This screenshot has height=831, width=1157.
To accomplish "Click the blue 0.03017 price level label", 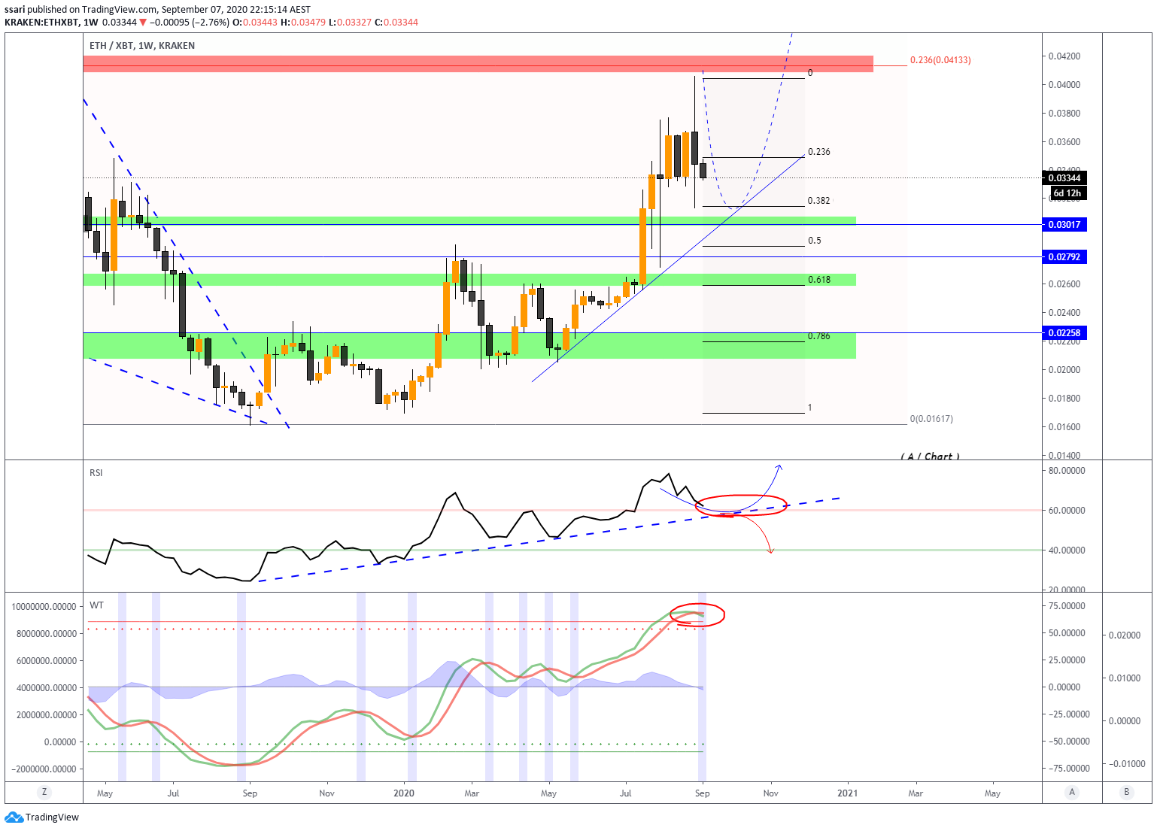I will coord(1064,225).
